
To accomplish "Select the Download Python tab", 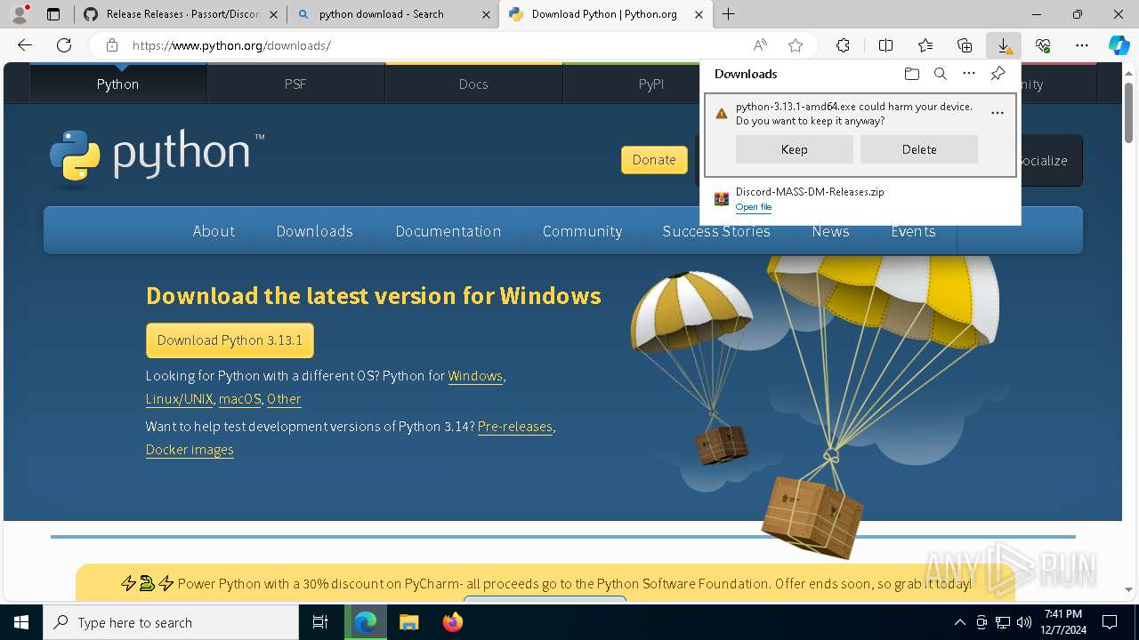I will [x=605, y=14].
